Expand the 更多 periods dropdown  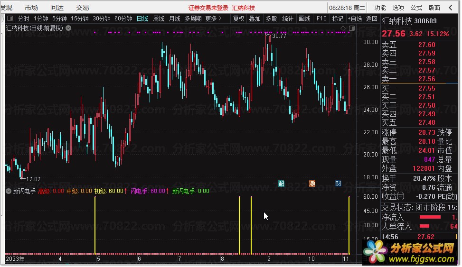213,19
